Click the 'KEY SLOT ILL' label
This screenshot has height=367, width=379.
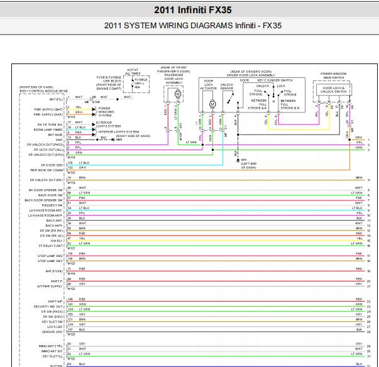click(x=52, y=356)
